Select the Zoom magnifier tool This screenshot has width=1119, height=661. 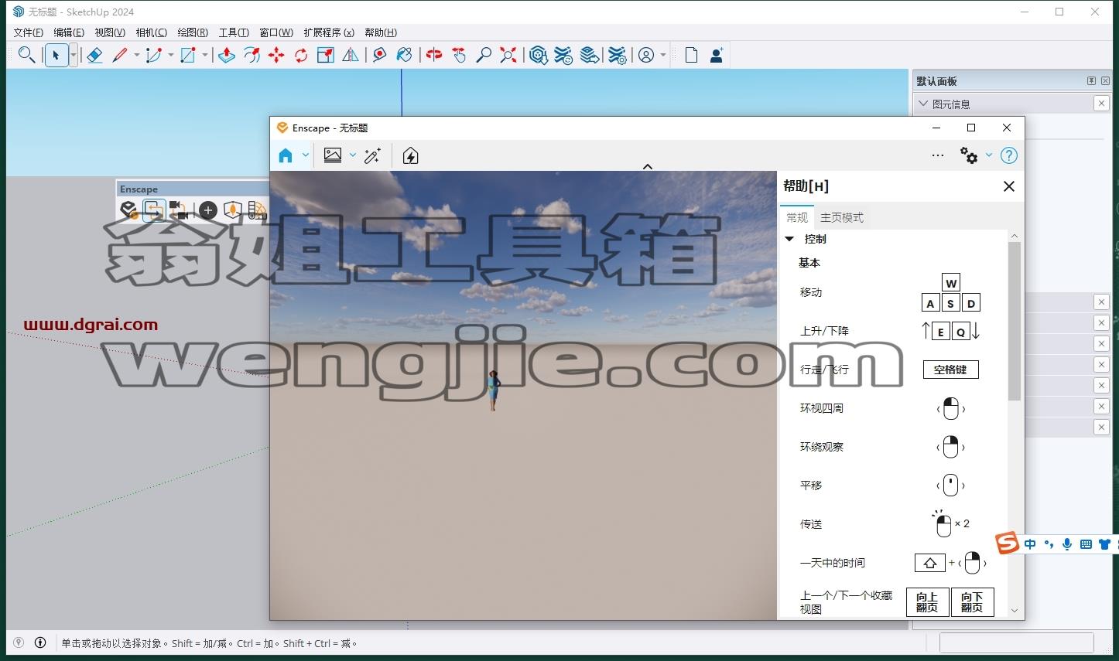[484, 55]
